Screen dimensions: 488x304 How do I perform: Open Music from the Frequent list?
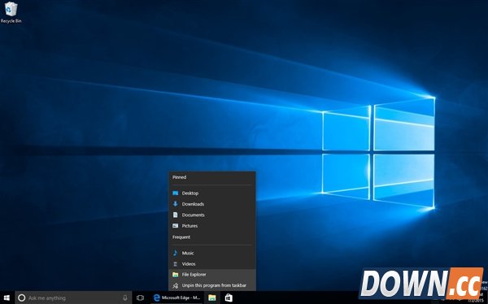[212, 253]
